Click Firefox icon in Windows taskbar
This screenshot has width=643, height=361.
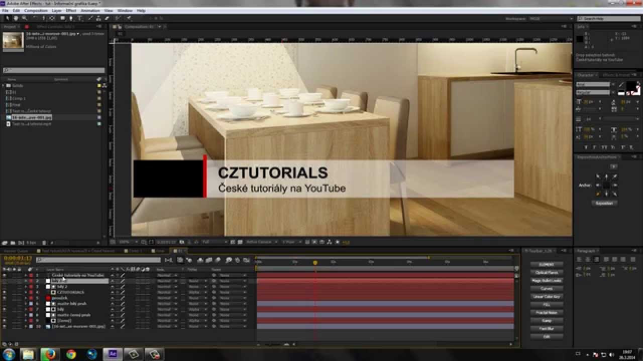click(49, 354)
